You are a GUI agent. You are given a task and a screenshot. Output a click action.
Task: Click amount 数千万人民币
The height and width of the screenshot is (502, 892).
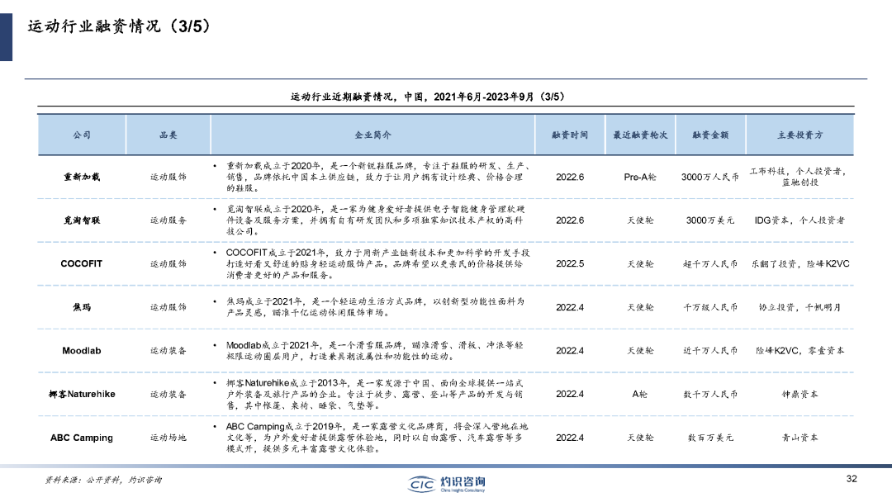(710, 394)
